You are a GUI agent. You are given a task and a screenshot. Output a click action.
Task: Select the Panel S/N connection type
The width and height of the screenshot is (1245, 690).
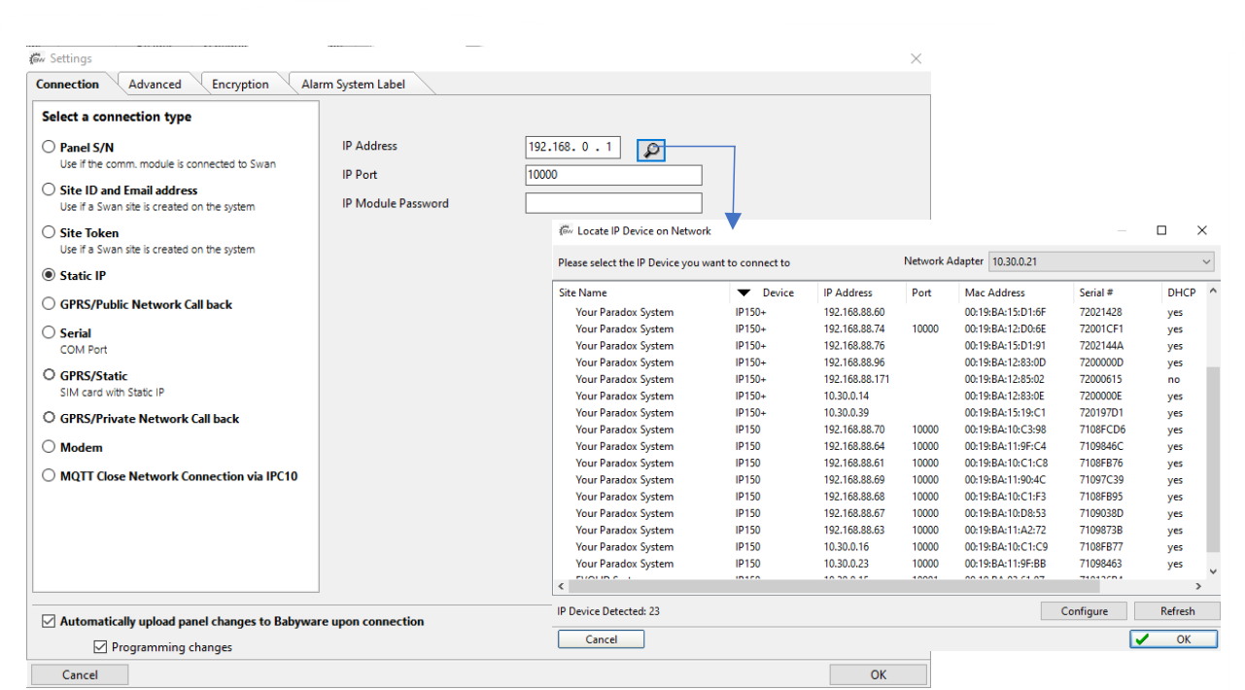pyautogui.click(x=48, y=146)
